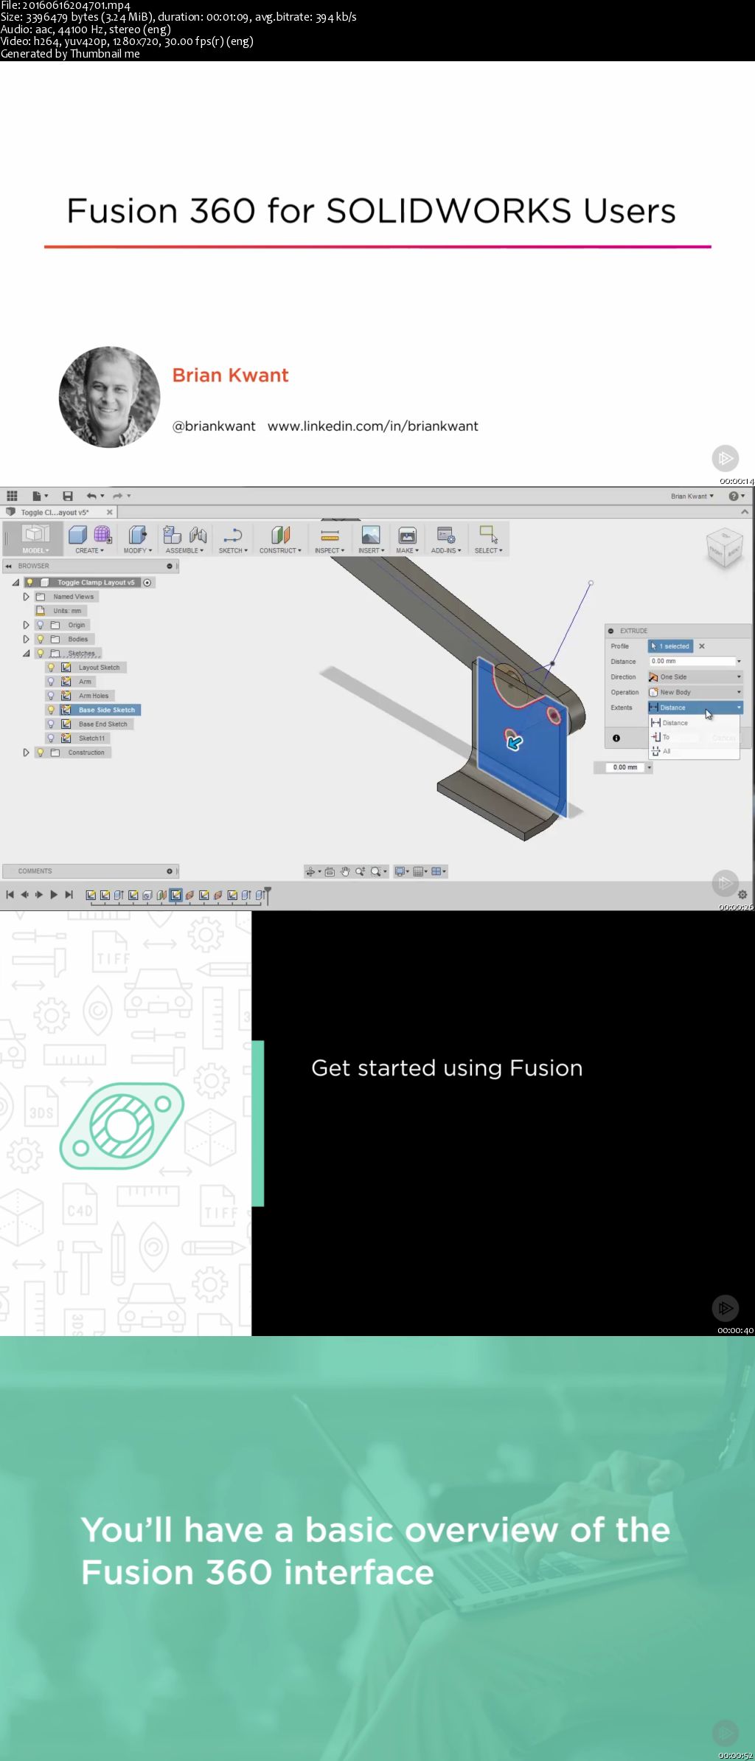
Task: Expand the Named Views folder
Action: 27,597
